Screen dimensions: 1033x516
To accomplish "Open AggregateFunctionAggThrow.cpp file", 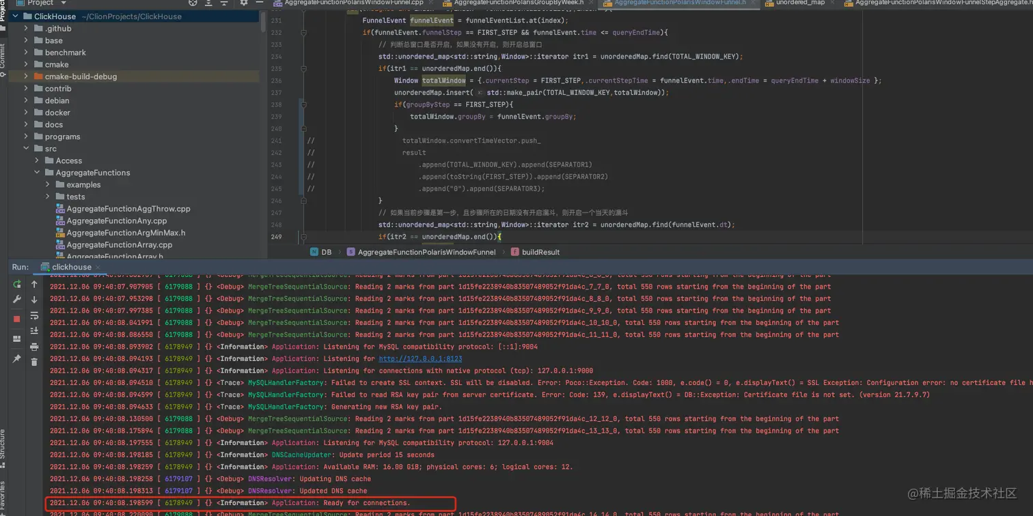I will point(128,209).
